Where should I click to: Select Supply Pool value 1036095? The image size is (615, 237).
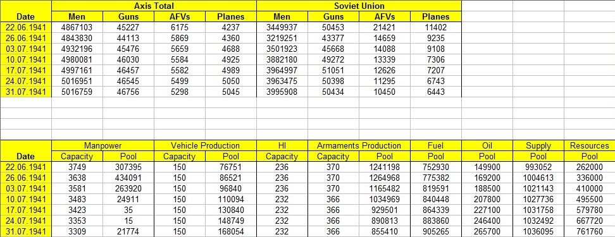[x=538, y=232]
